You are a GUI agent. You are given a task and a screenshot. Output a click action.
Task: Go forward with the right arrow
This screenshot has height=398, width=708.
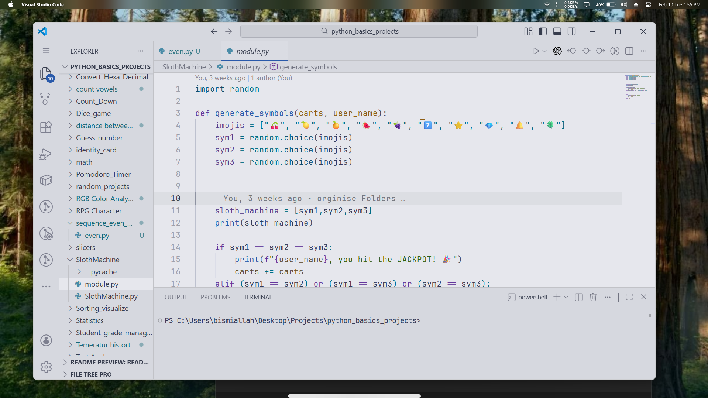(228, 31)
